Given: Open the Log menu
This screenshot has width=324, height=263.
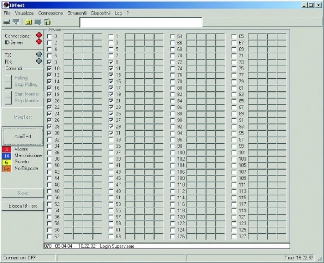Looking at the screenshot, I should pos(118,13).
